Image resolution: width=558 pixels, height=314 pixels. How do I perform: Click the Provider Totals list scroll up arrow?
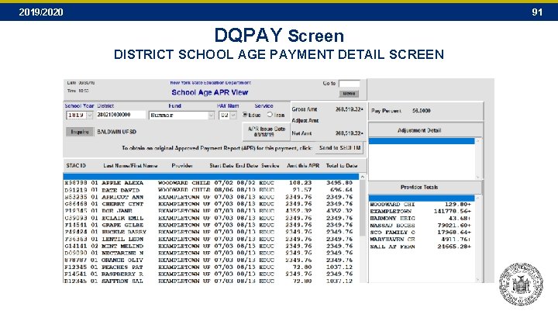pos(478,198)
